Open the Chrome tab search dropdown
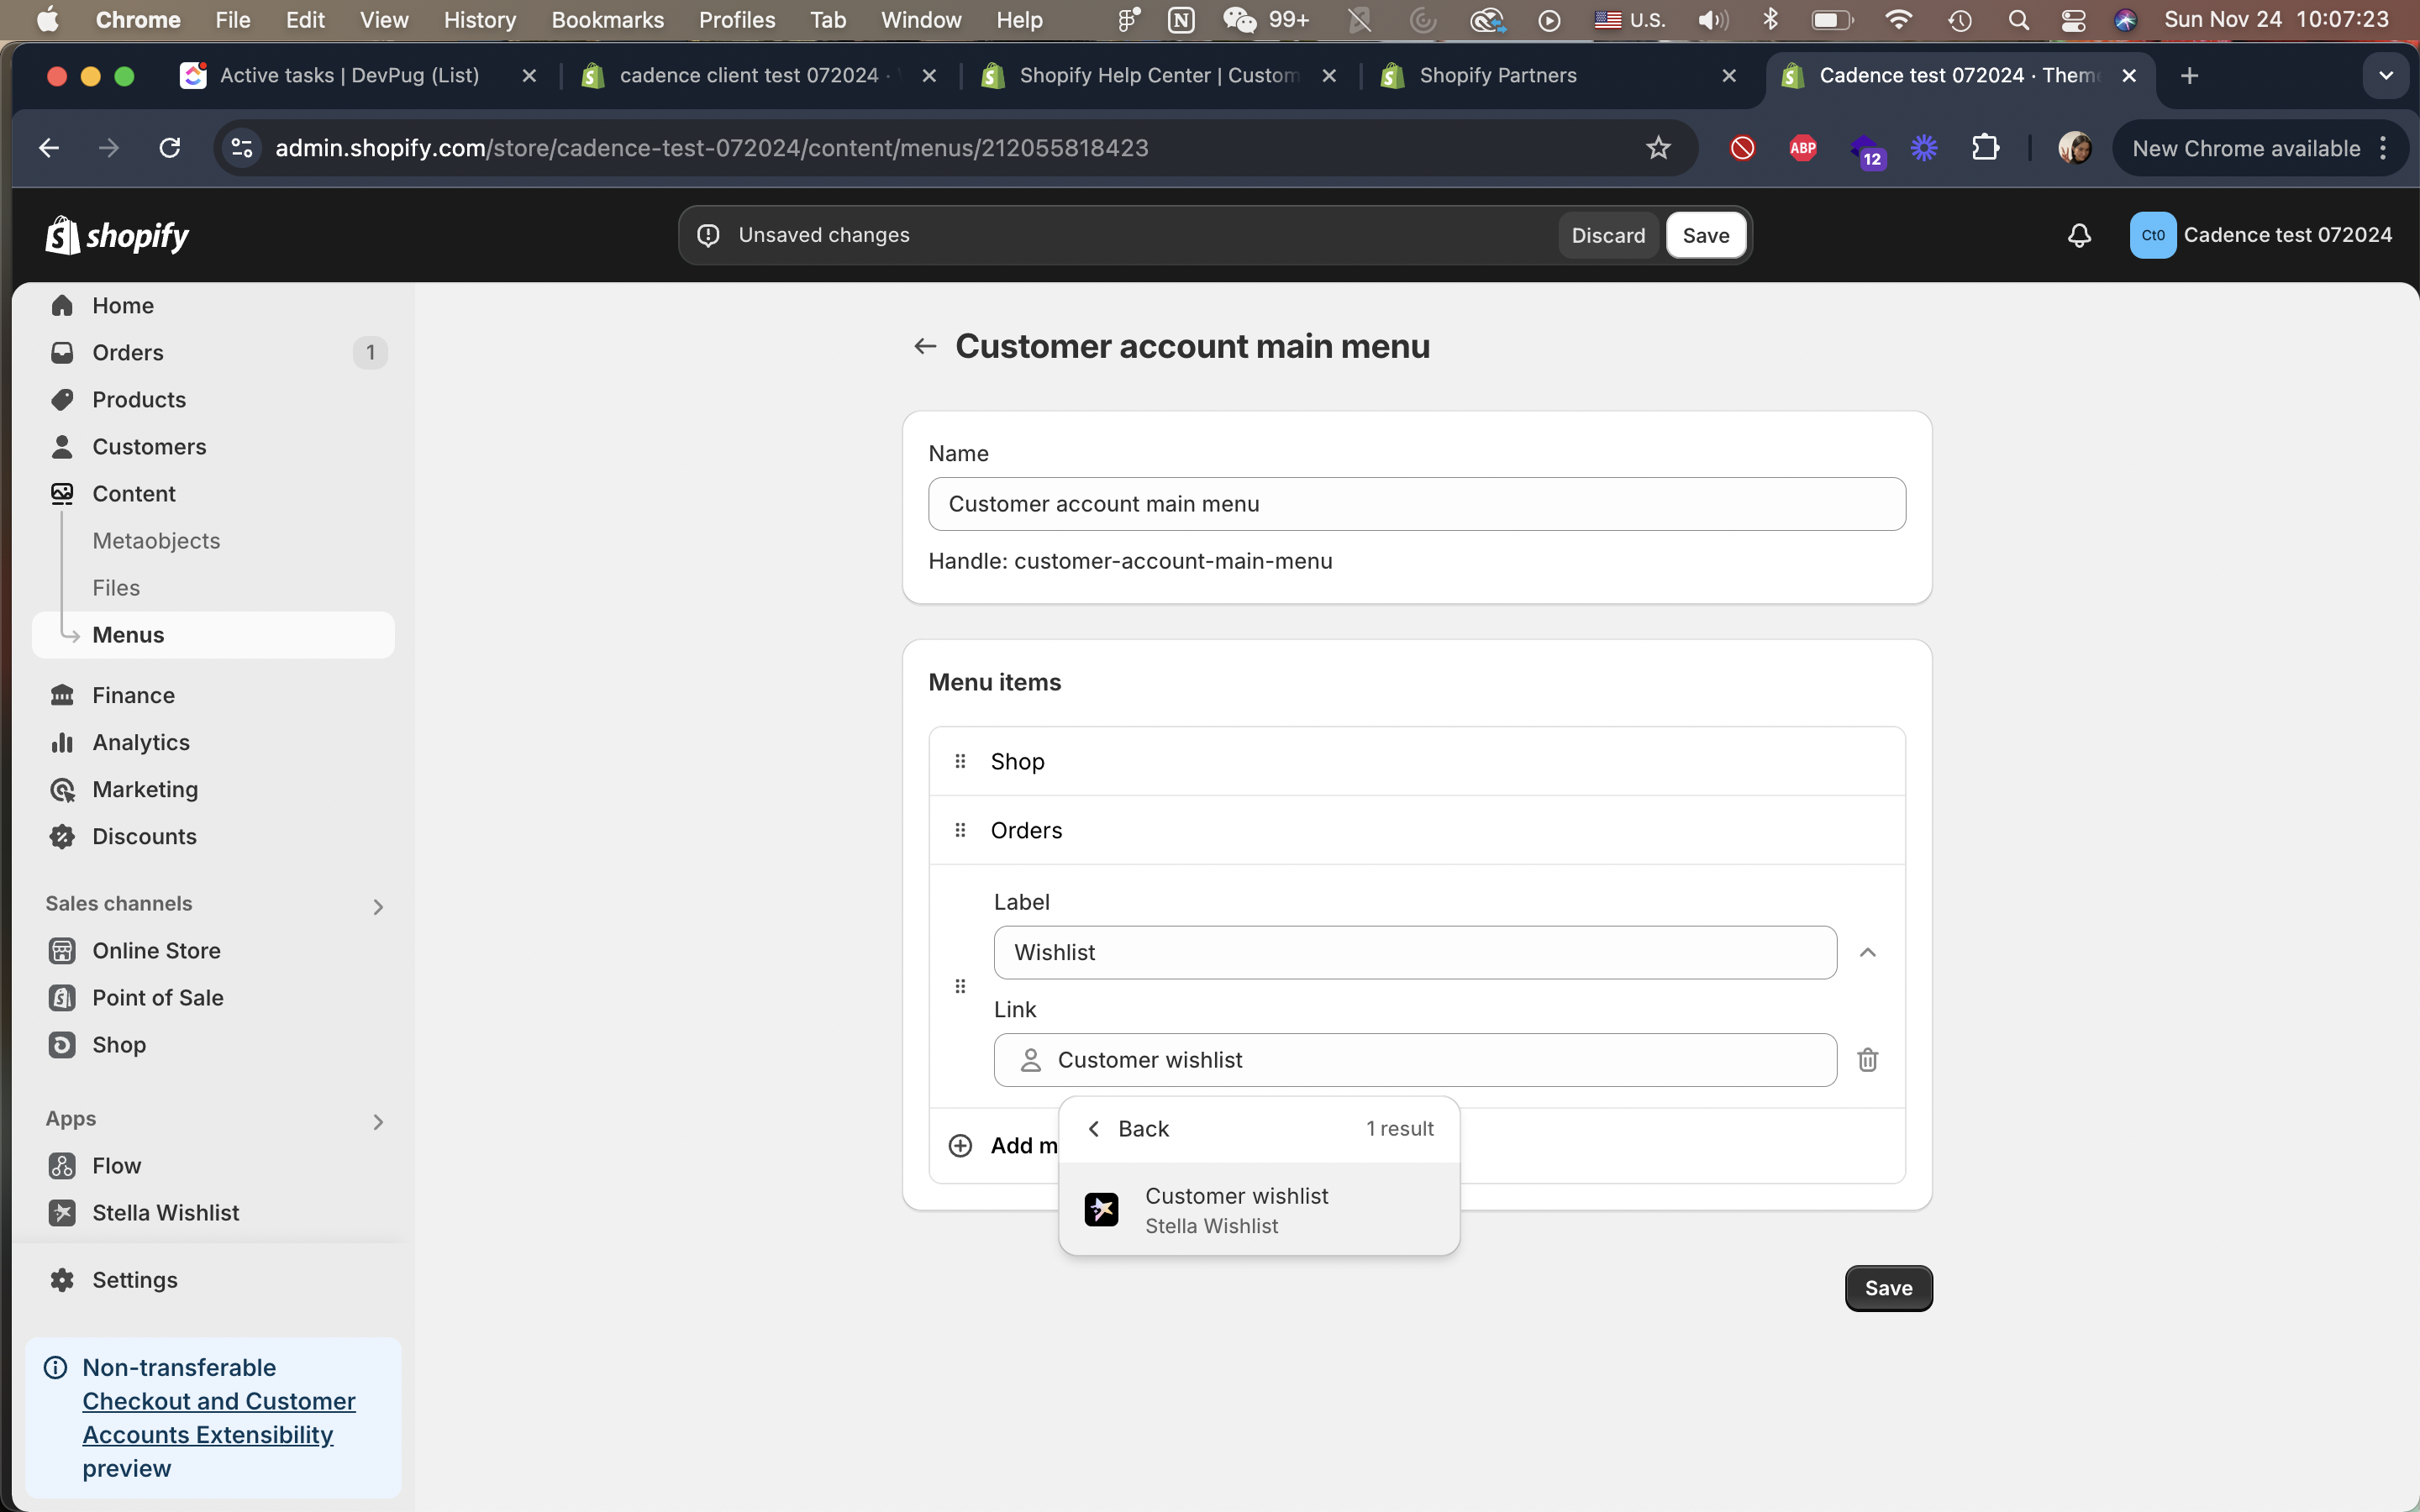The height and width of the screenshot is (1512, 2420). (x=2385, y=76)
